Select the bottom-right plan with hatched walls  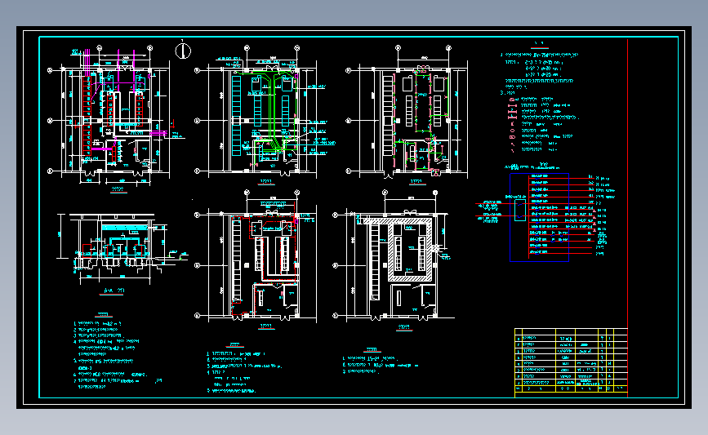[392, 256]
